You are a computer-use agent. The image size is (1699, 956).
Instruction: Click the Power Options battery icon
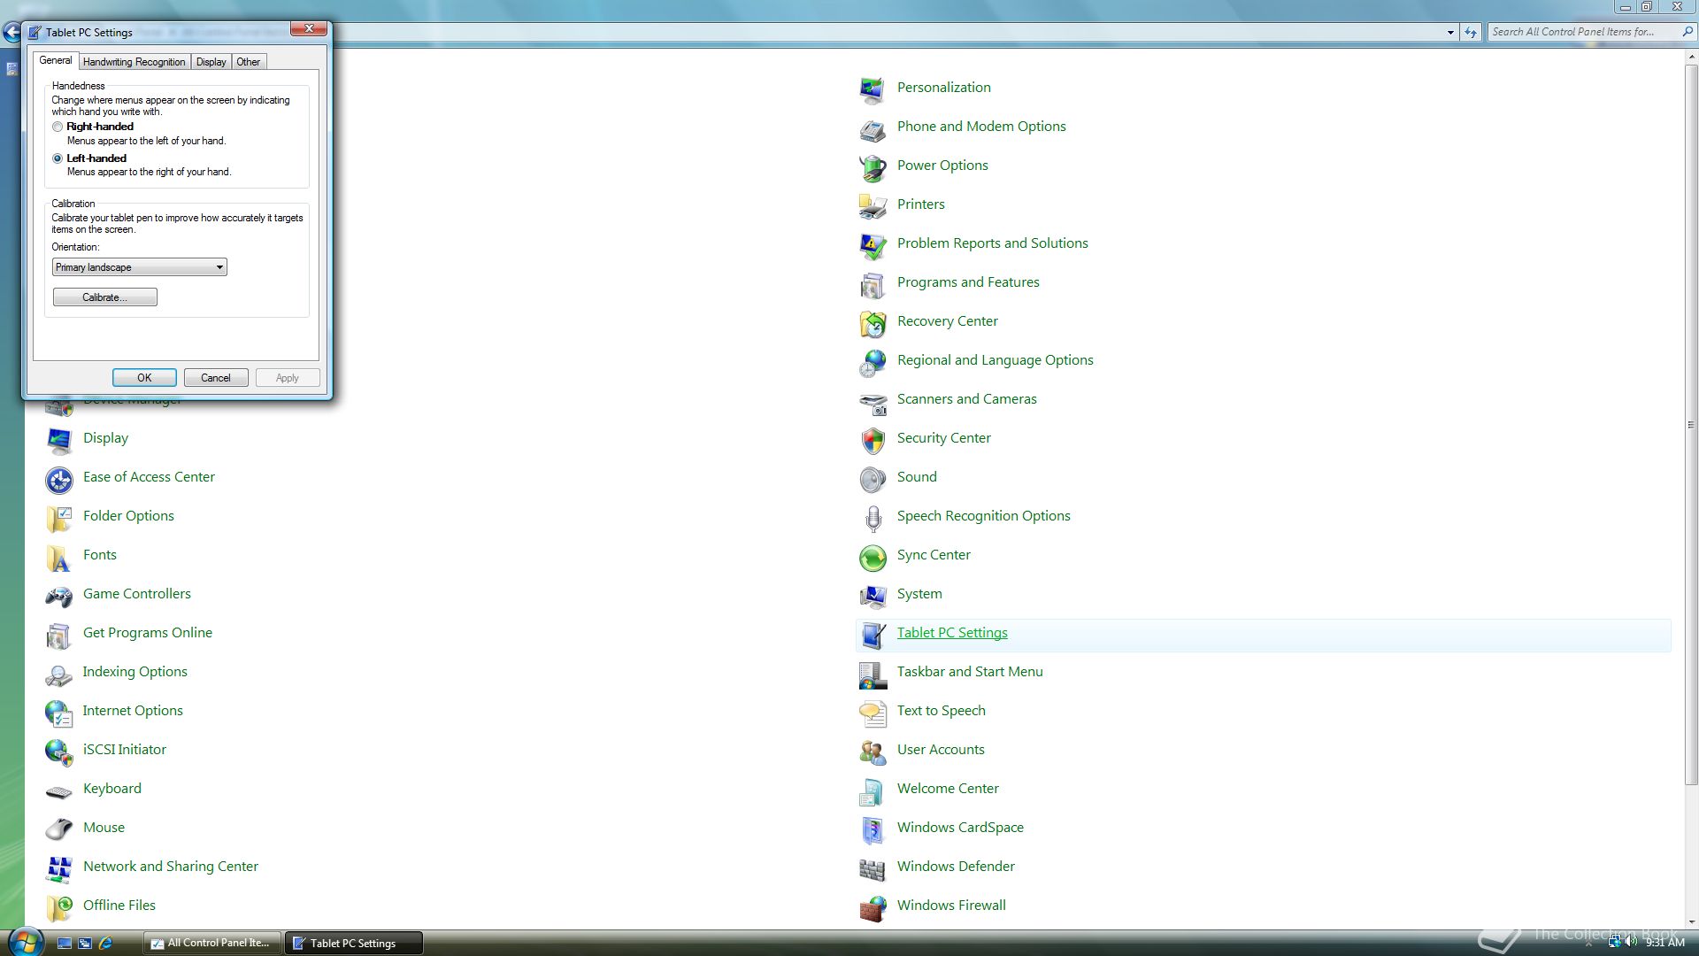(873, 166)
